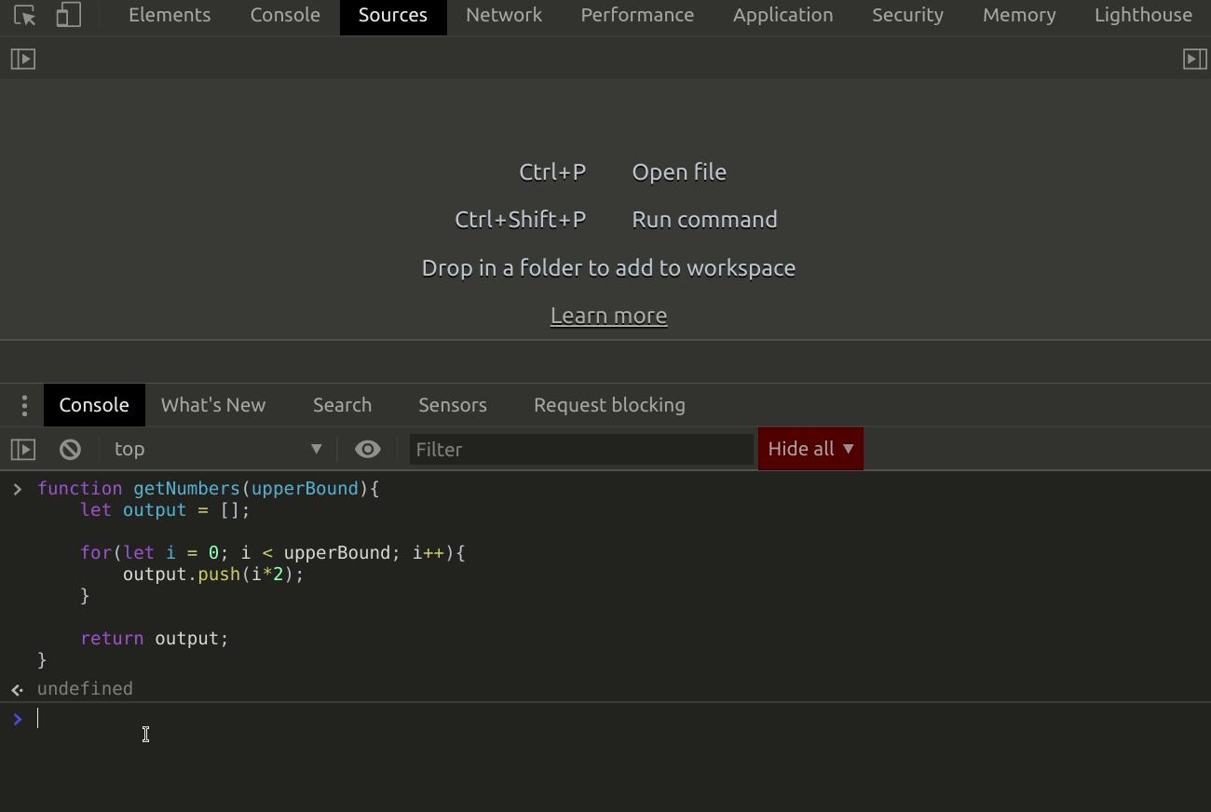Open the Elements tab
The width and height of the screenshot is (1211, 812).
tap(170, 15)
